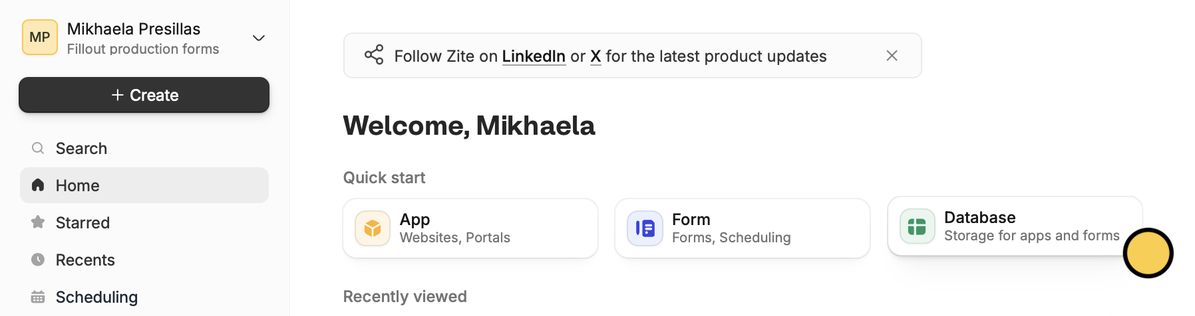Expand the Mikhaela Presillas workspace dropdown
Image resolution: width=1195 pixels, height=316 pixels.
pos(259,38)
